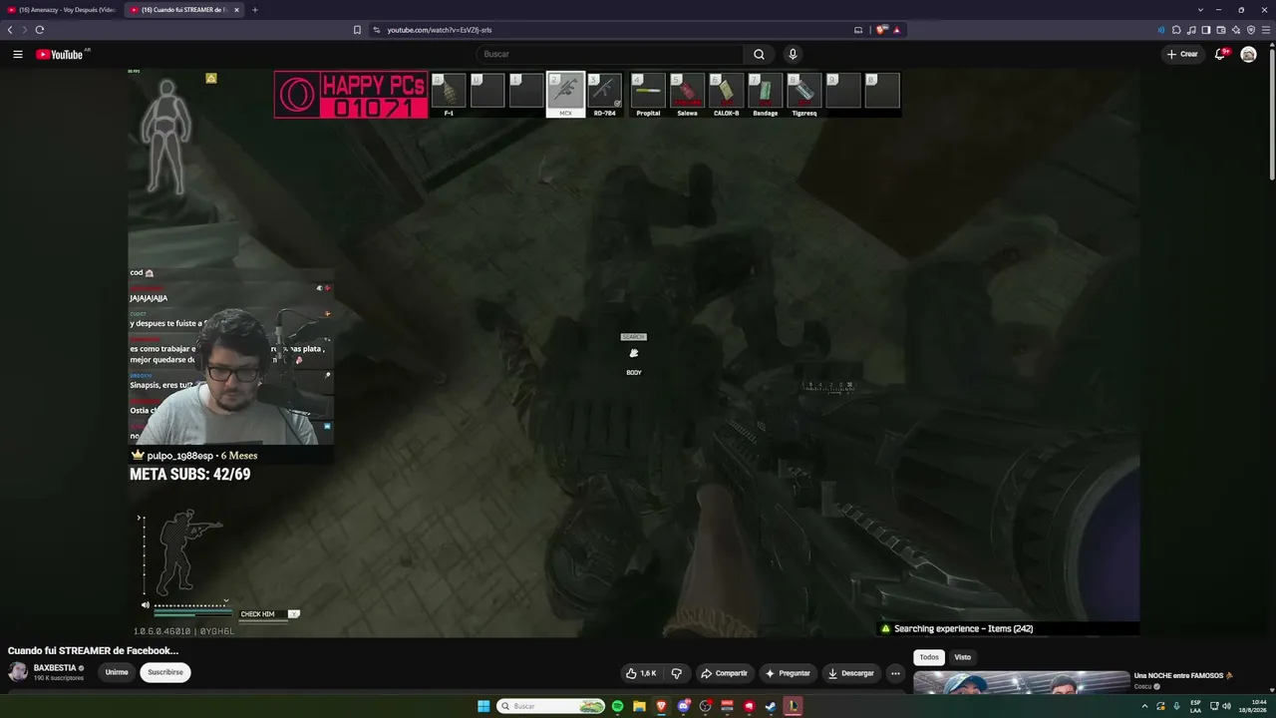Click the 'Unirme' button
Viewport: 1276px width, 718px height.
pos(117,672)
